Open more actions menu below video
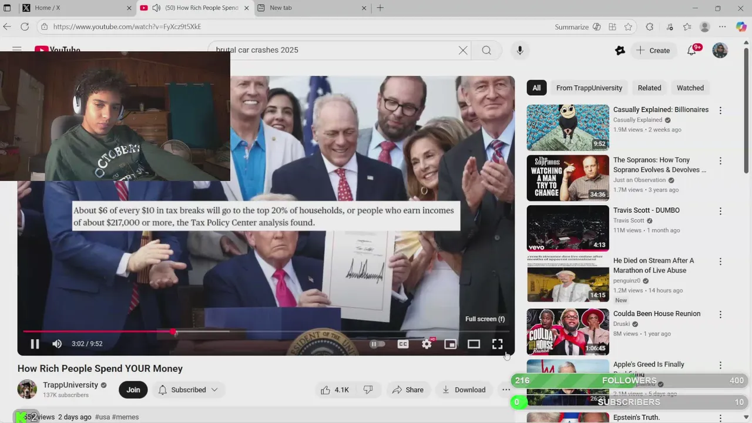Screen dimensions: 752x423 [506, 390]
